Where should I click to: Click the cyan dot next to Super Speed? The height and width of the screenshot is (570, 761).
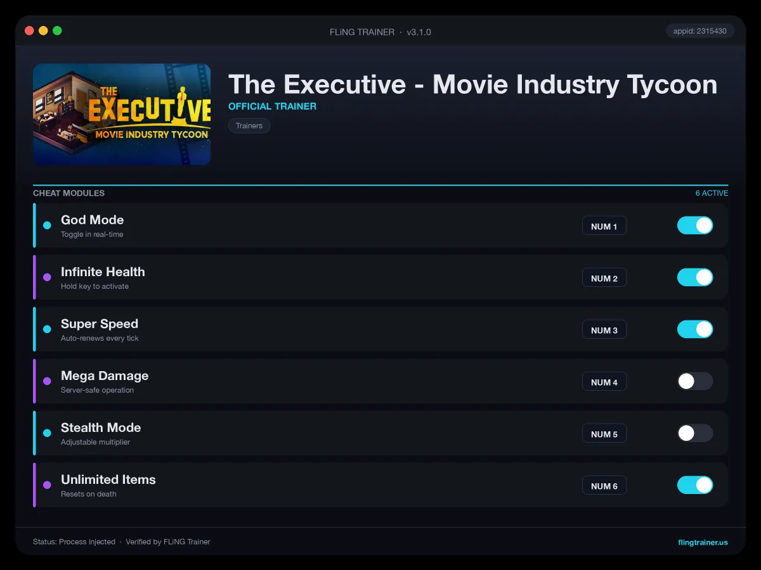47,329
